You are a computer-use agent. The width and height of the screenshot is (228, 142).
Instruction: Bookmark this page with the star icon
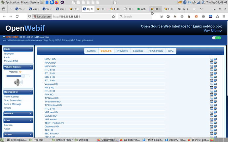[x=113, y=16]
